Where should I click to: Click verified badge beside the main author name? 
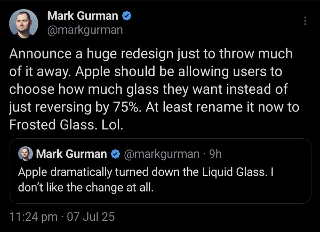click(x=126, y=16)
